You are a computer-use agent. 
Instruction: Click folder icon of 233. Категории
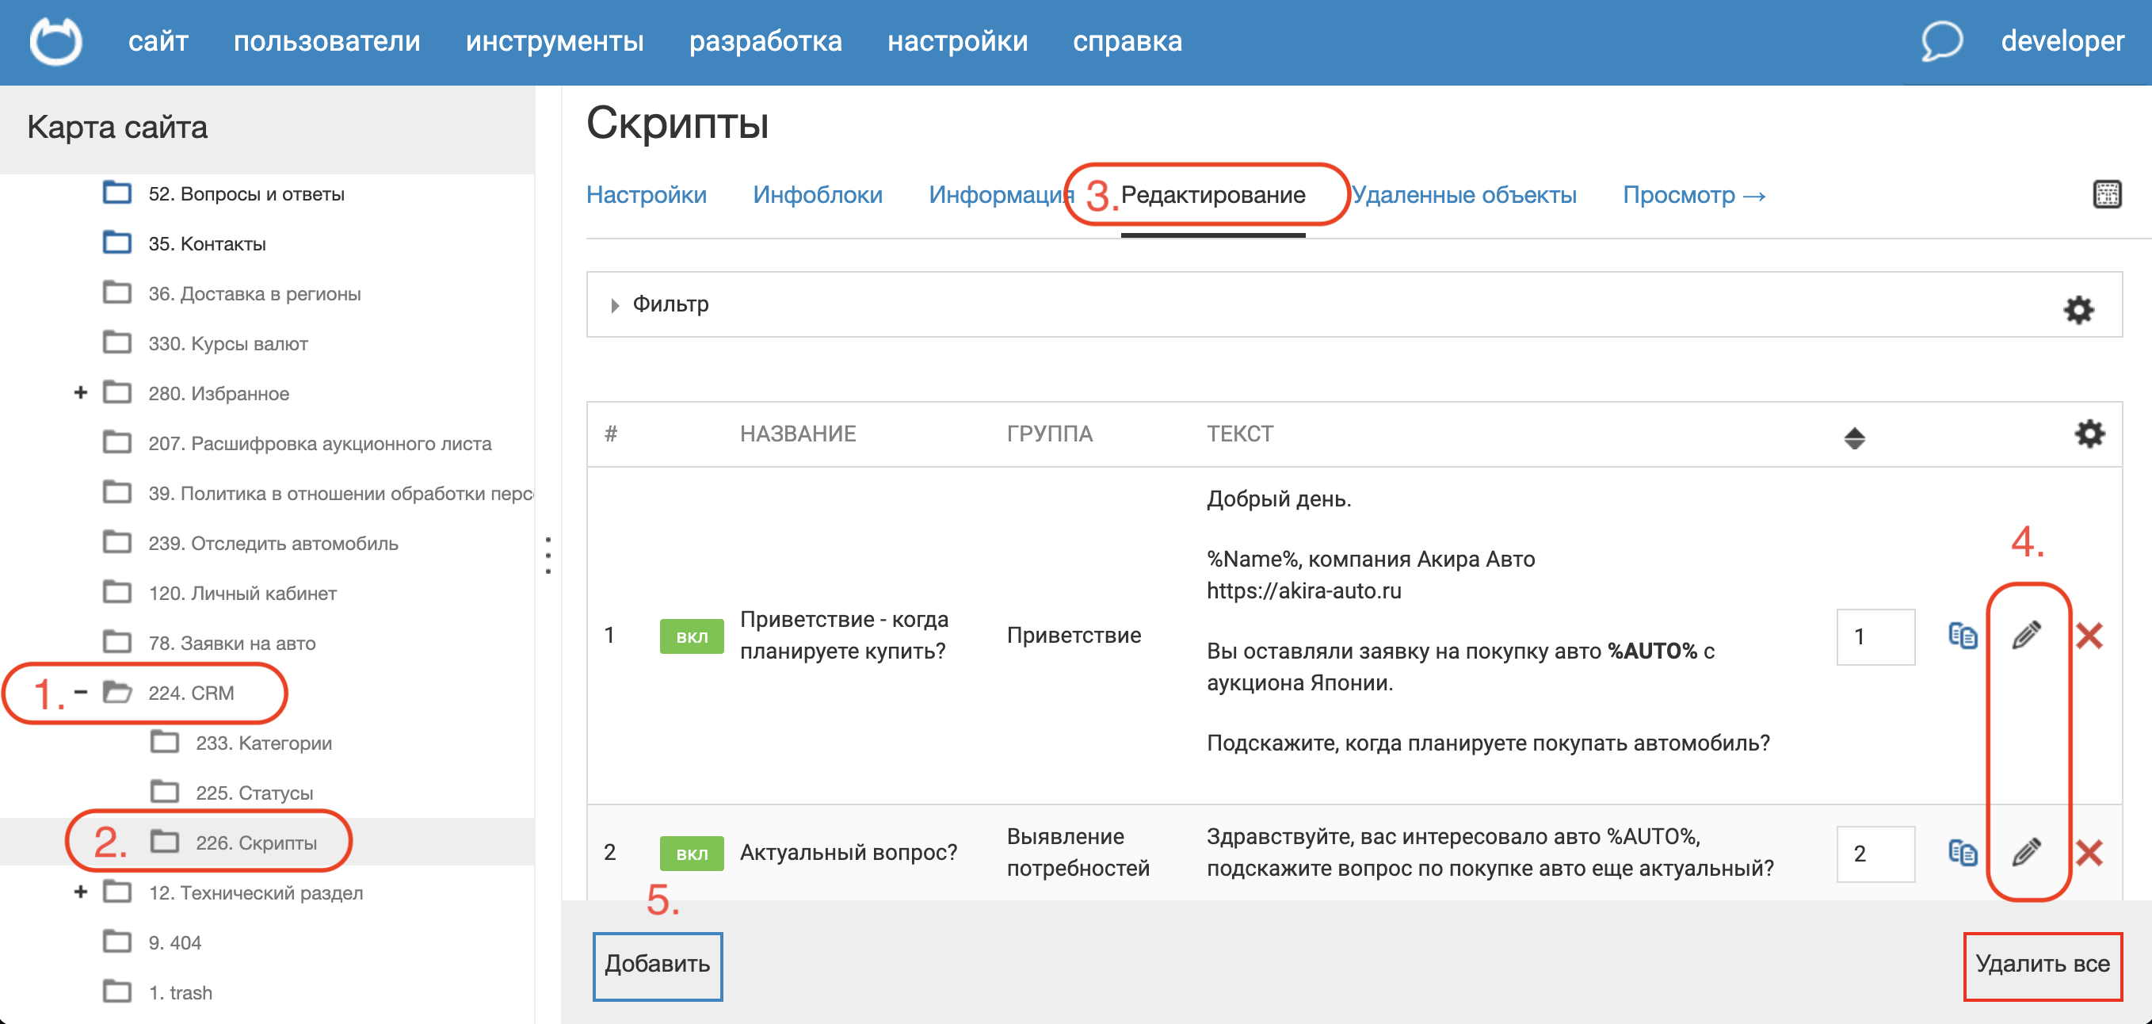tap(165, 742)
